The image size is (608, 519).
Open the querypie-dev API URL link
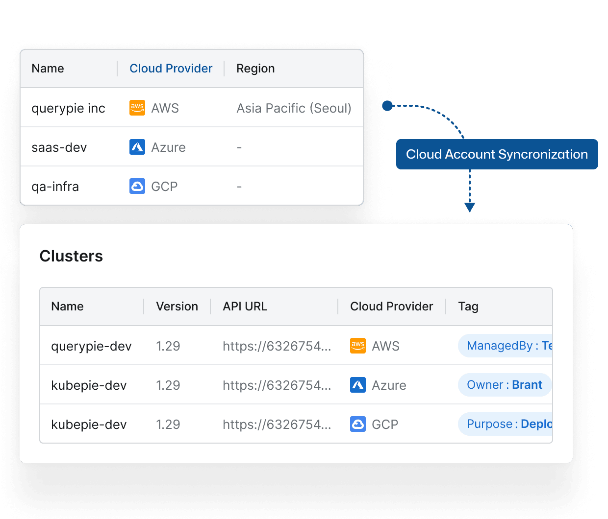click(277, 346)
